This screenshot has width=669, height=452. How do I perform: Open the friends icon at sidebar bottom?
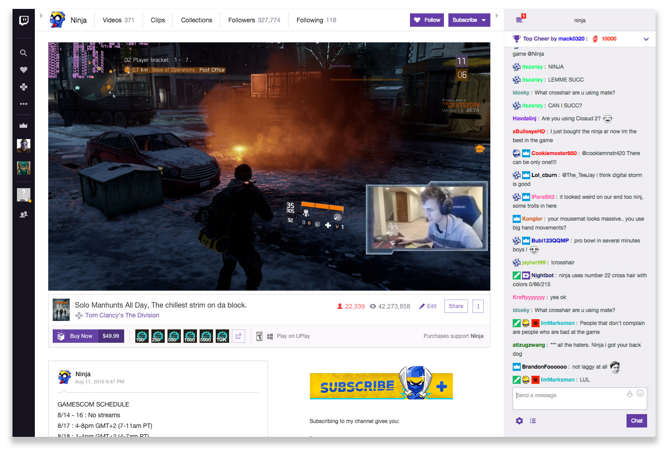24,214
